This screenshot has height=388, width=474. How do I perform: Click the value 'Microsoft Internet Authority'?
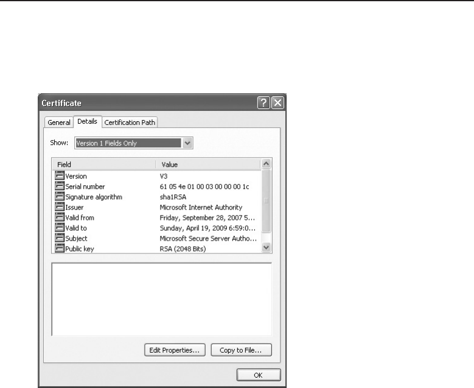pos(201,207)
